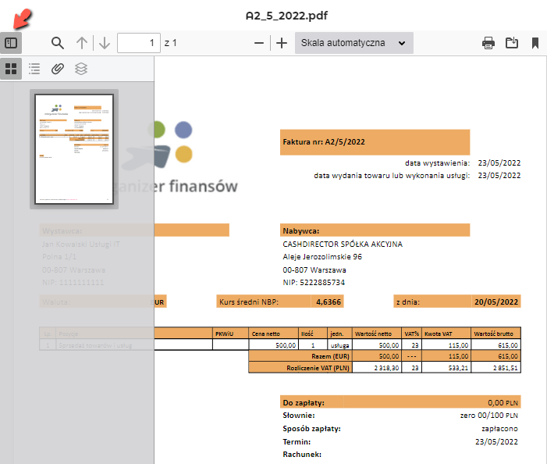
Task: Show attachments paperclip tab
Action: pyautogui.click(x=58, y=69)
